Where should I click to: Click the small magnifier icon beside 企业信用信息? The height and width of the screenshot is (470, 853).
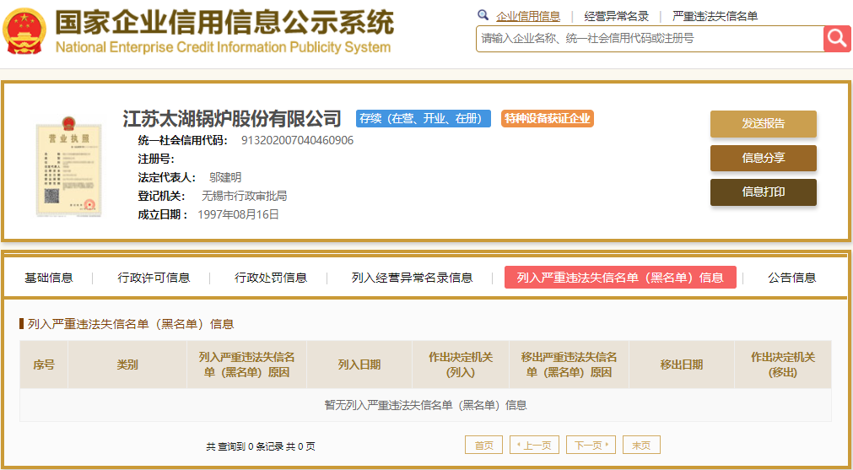483,15
